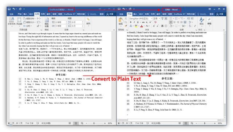Click Share (共享) in left window
The height and width of the screenshot is (132, 233).
(x=110, y=14)
